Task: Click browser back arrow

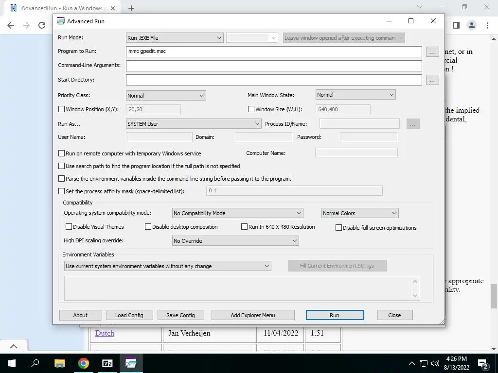Action: pos(11,25)
